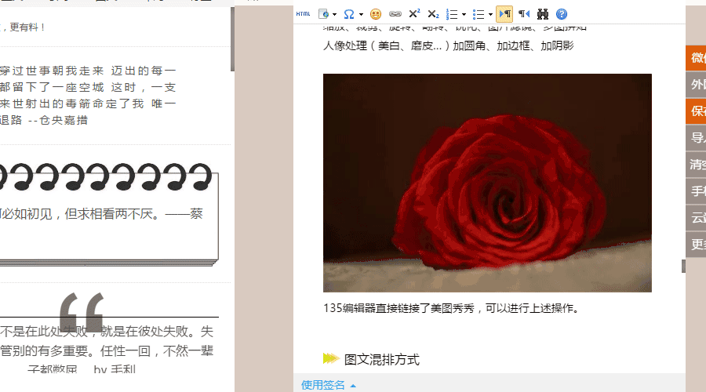The width and height of the screenshot is (706, 392).
Task: Click the left panel vertical scrollbar
Action: coord(232,39)
